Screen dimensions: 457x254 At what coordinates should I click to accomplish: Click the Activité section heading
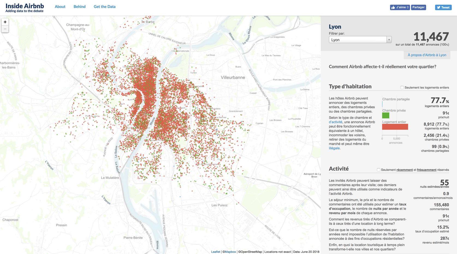click(339, 169)
